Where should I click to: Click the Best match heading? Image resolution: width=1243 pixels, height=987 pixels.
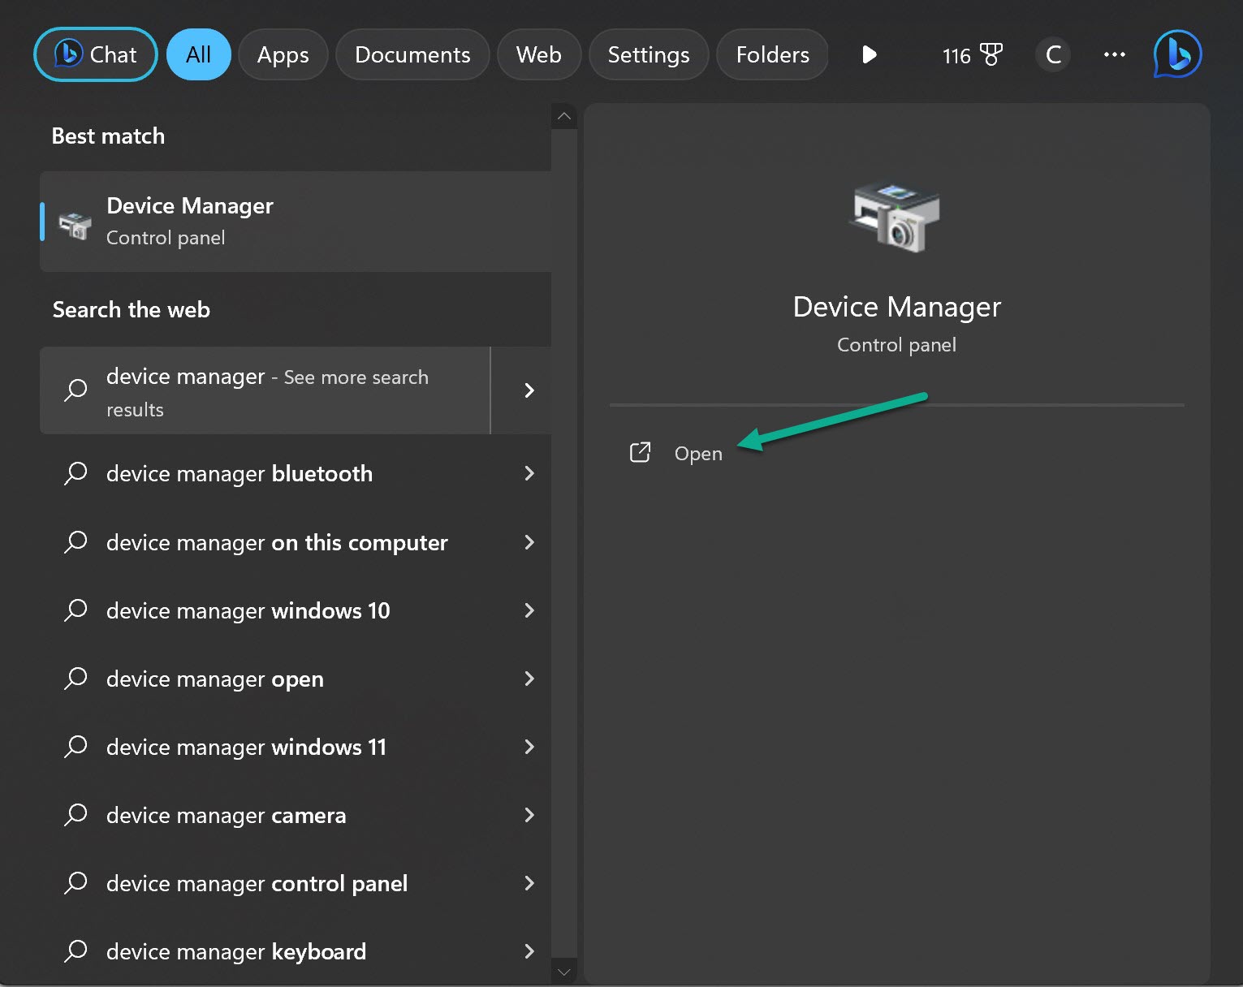[108, 136]
